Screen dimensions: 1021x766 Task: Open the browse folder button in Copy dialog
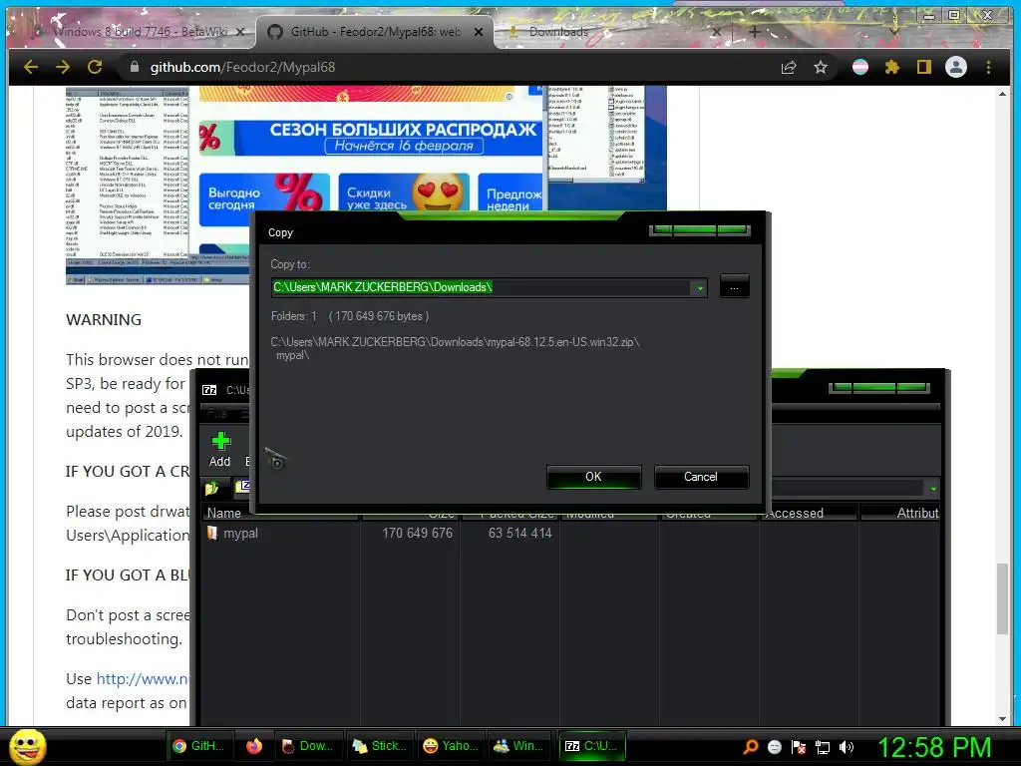(734, 286)
